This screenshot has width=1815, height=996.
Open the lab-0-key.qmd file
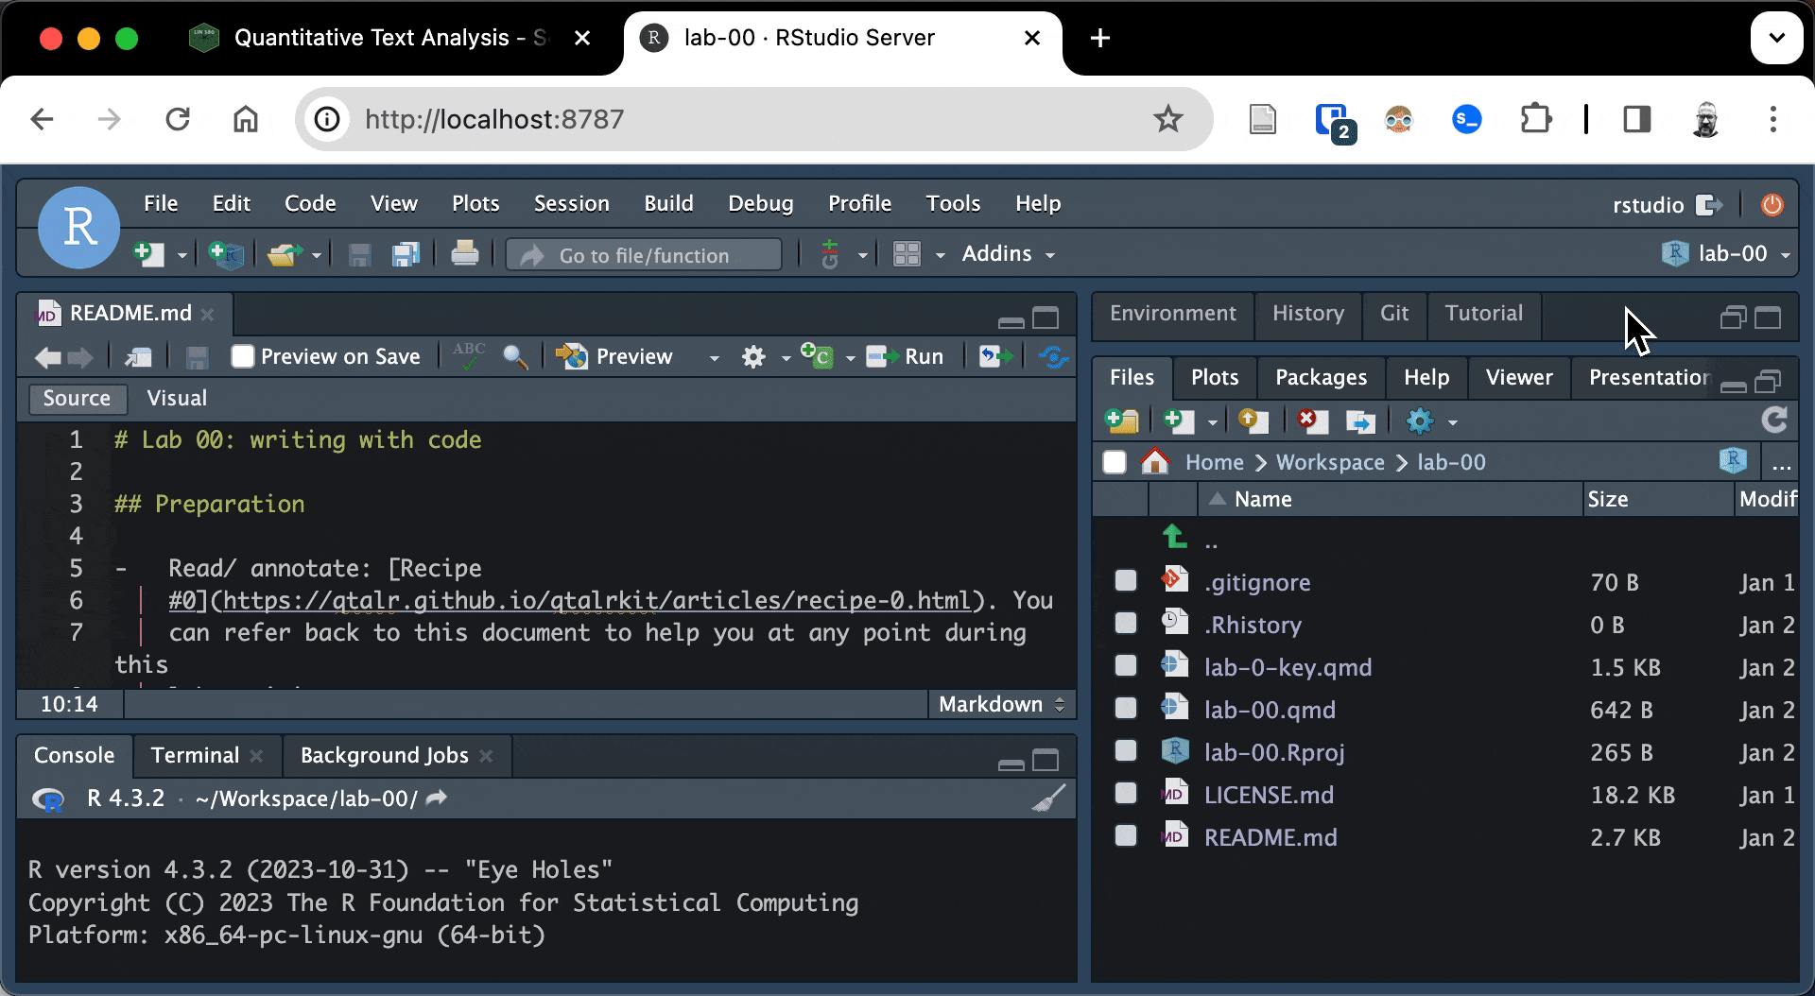point(1288,667)
